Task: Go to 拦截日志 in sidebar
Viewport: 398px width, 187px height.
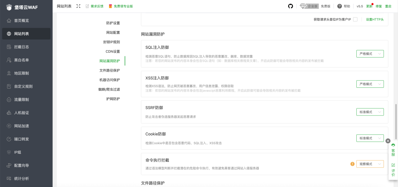Action: 21,47
